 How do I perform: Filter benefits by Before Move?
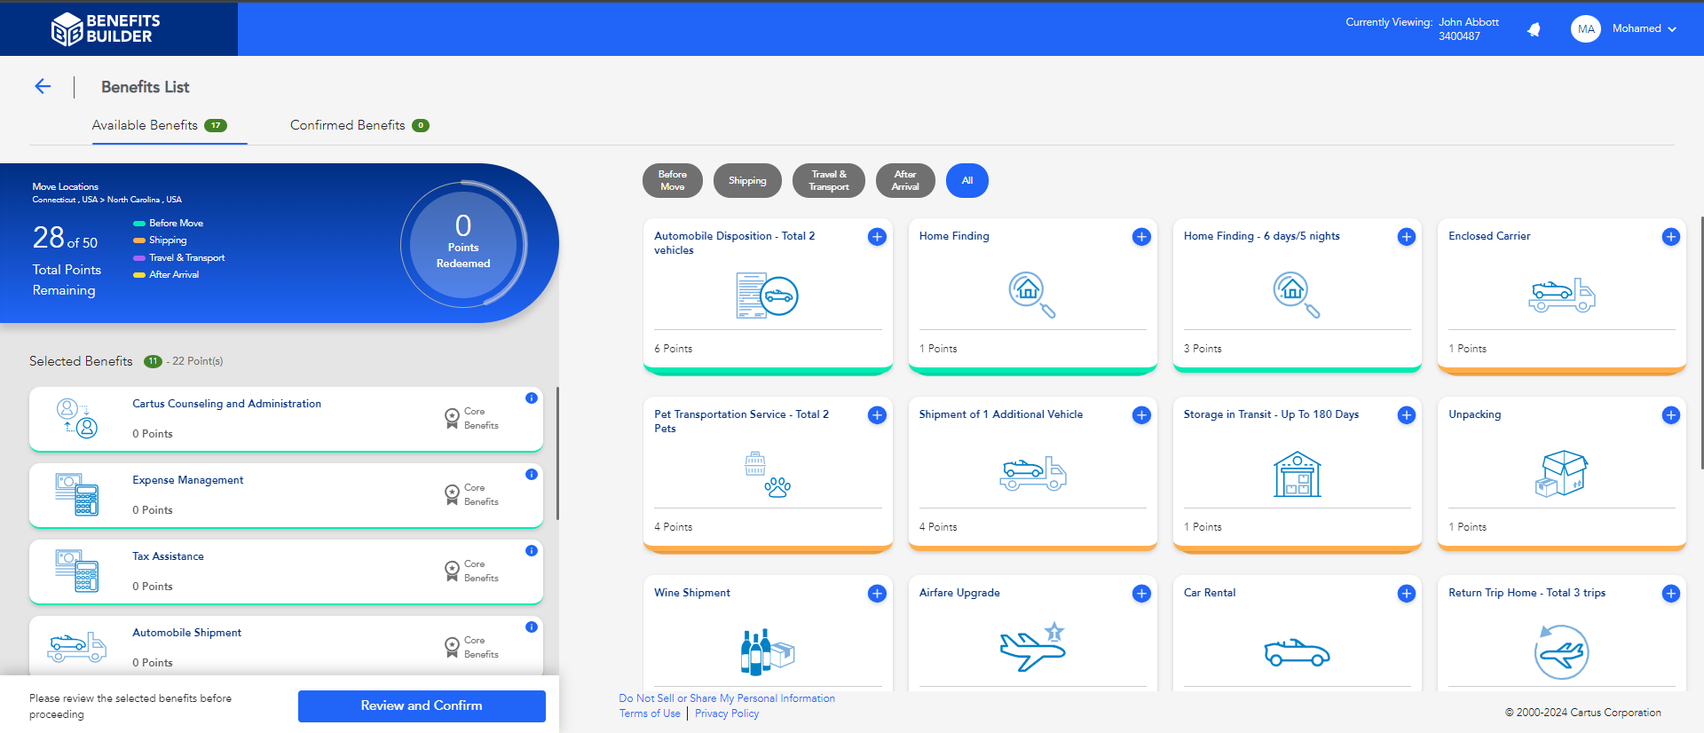672,181
